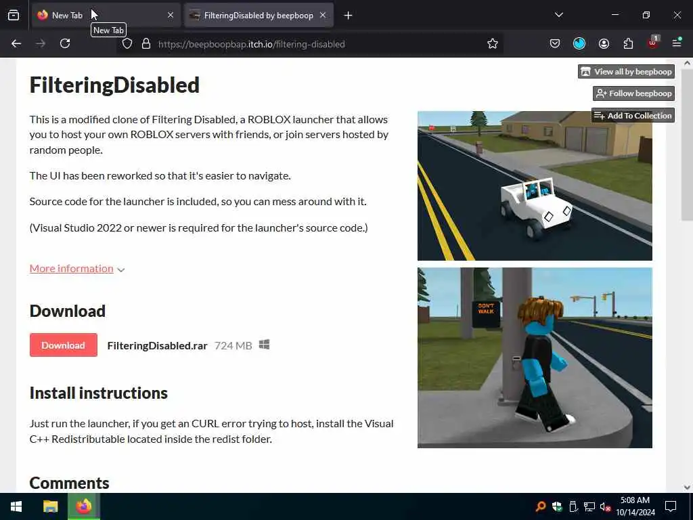The height and width of the screenshot is (520, 693).
Task: Select the FilteringDisabled by beepboop tab
Action: [x=259, y=16]
